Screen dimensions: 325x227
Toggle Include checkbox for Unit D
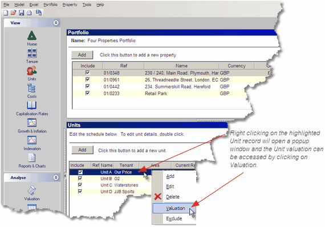[x=80, y=191]
